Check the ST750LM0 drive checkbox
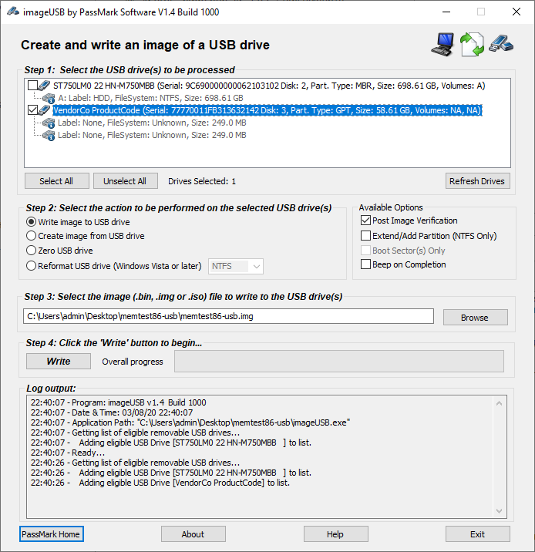Image resolution: width=535 pixels, height=552 pixels. (x=32, y=86)
